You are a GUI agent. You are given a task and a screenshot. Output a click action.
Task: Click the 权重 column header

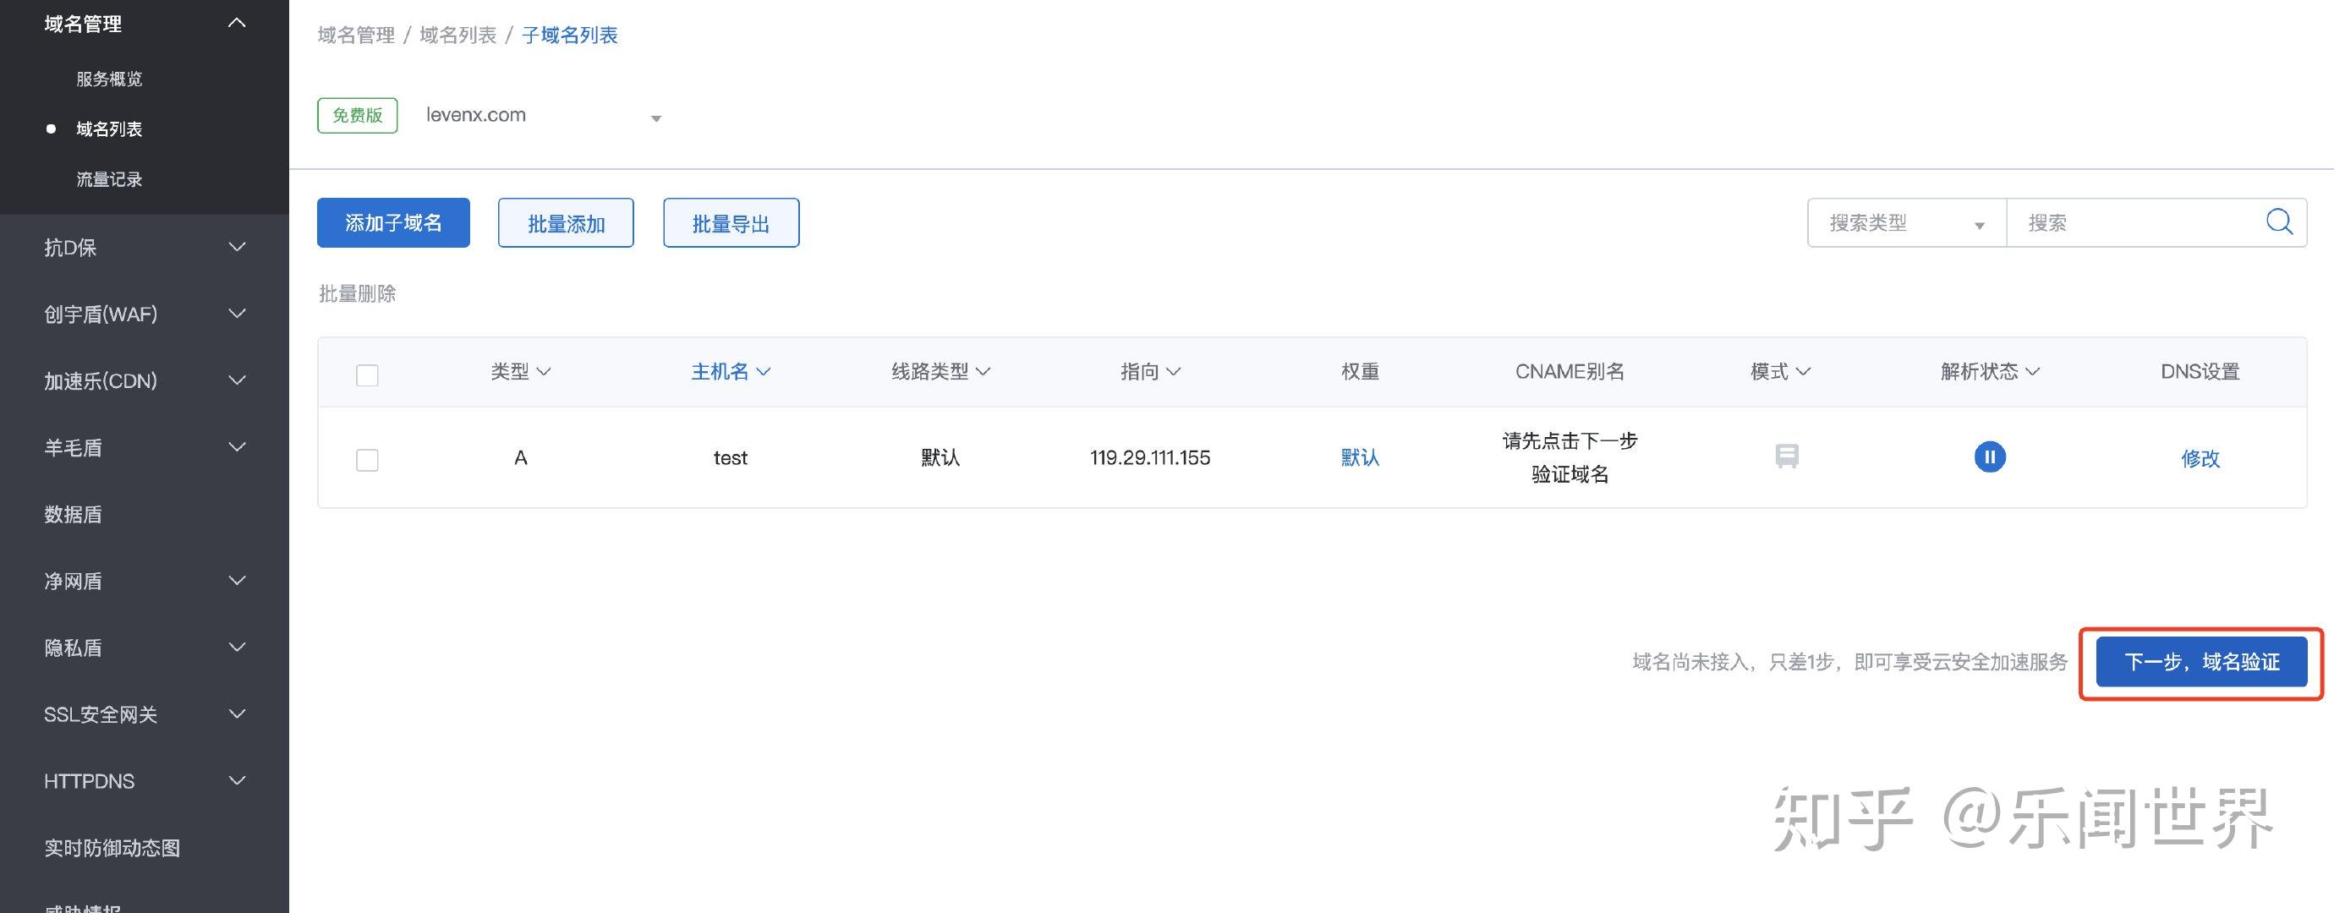coord(1360,371)
